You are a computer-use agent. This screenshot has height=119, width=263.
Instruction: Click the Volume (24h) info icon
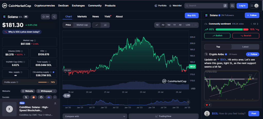(x=22, y=51)
